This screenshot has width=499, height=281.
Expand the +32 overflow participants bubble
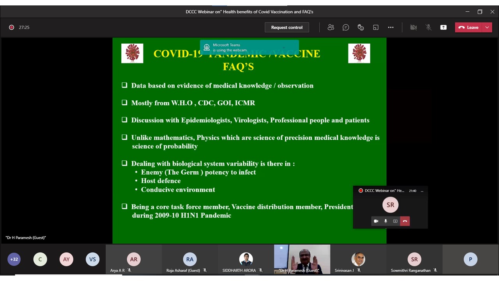[14, 259]
